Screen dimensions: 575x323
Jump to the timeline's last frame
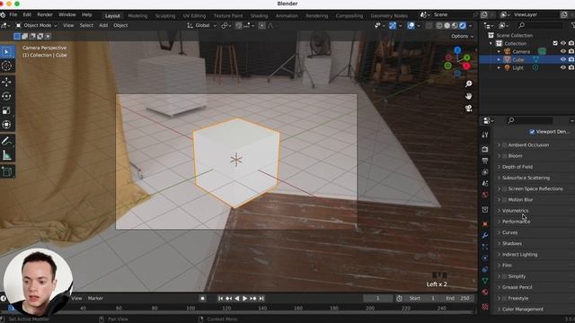pyautogui.click(x=261, y=299)
